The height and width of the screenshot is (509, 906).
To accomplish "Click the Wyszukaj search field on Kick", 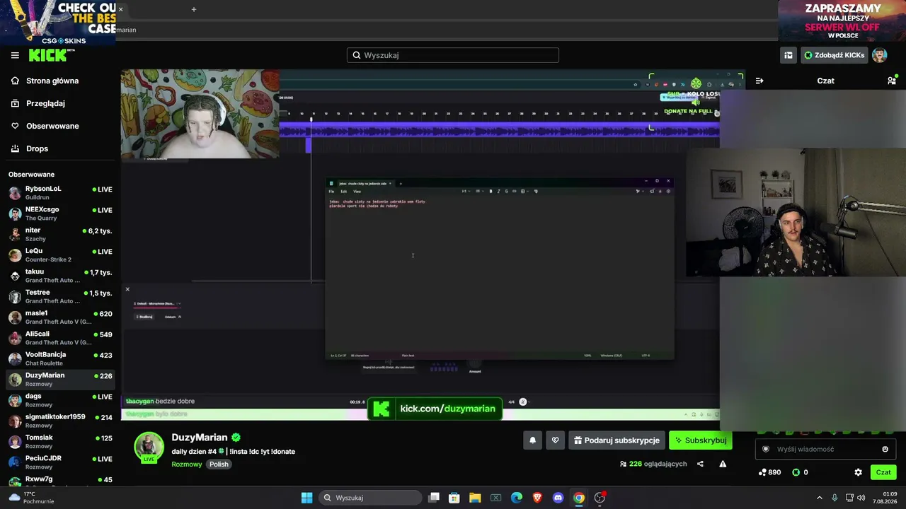I will [453, 55].
